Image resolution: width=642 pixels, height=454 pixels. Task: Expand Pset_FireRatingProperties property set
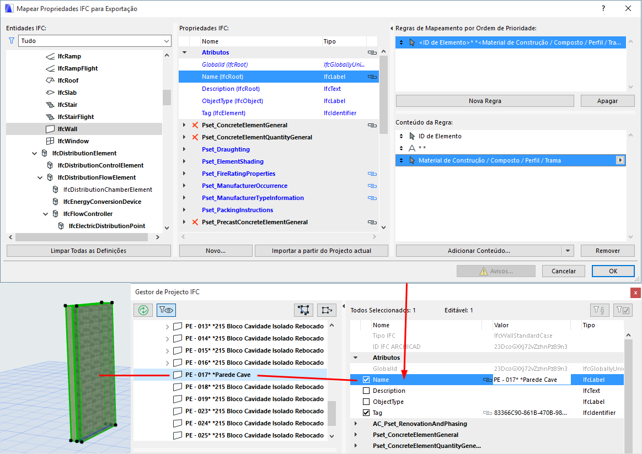(184, 174)
